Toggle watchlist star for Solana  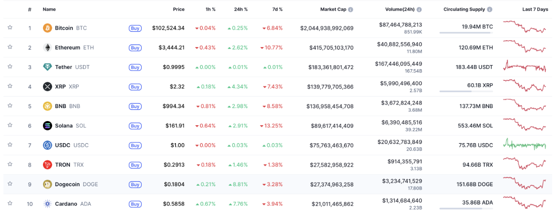point(10,125)
